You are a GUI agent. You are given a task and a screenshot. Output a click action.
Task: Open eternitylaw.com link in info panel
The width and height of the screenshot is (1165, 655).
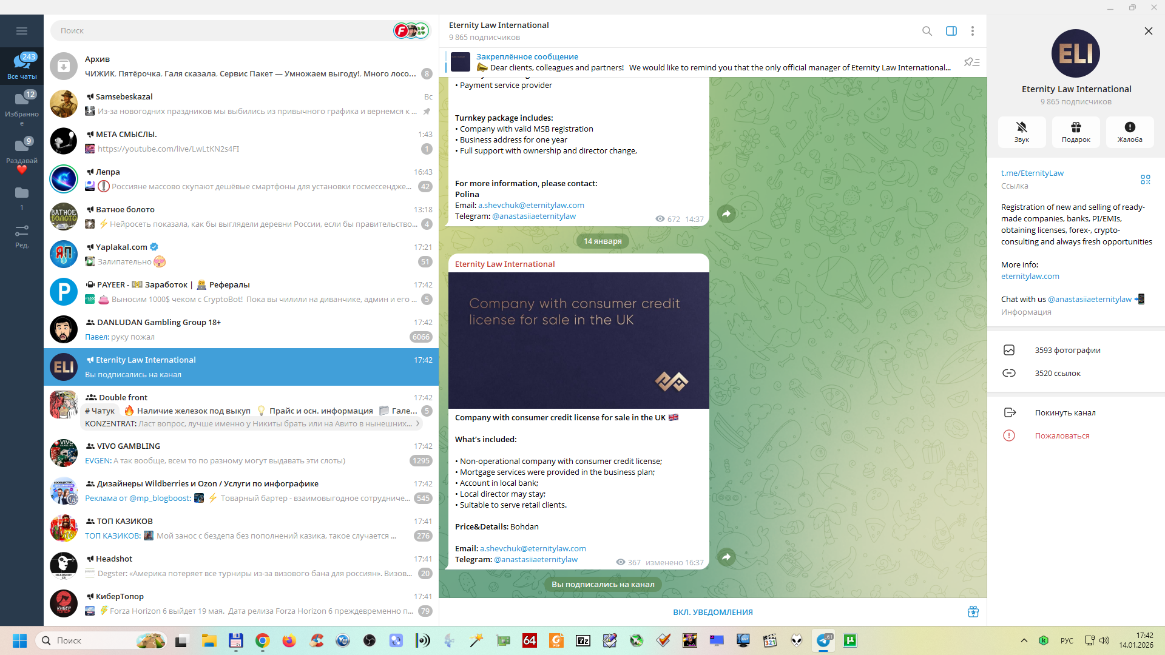[x=1030, y=277]
